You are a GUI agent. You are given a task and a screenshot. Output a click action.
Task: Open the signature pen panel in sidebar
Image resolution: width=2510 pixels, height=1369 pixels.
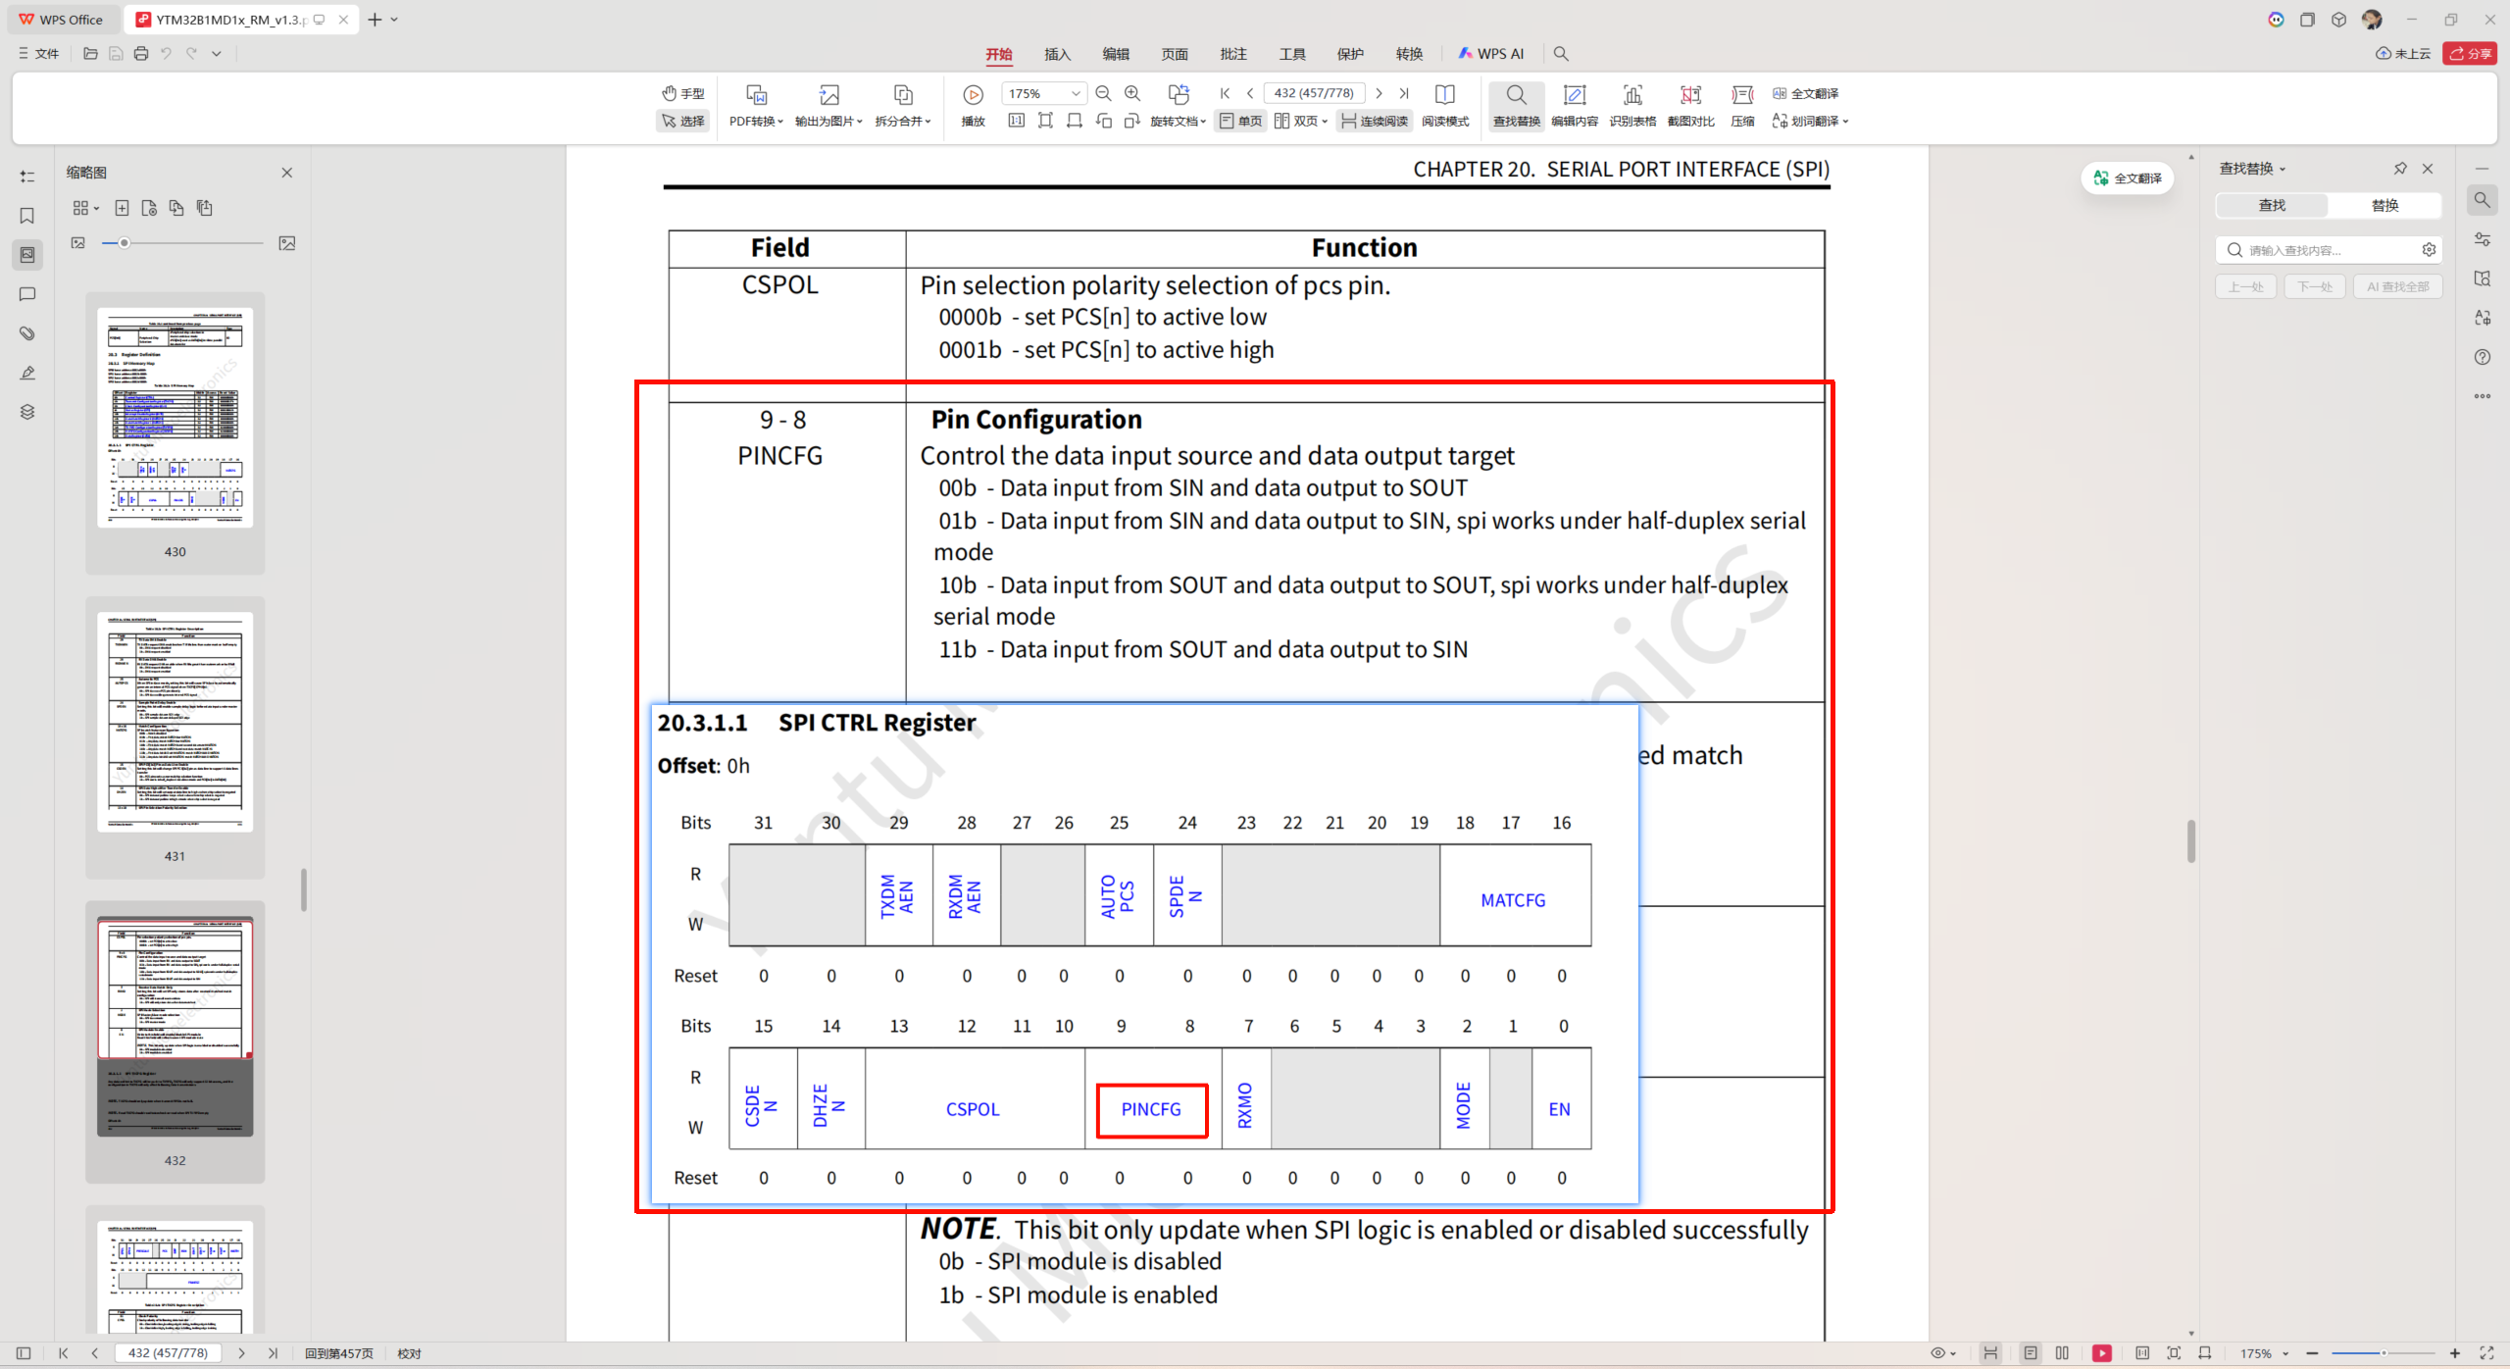[x=27, y=373]
